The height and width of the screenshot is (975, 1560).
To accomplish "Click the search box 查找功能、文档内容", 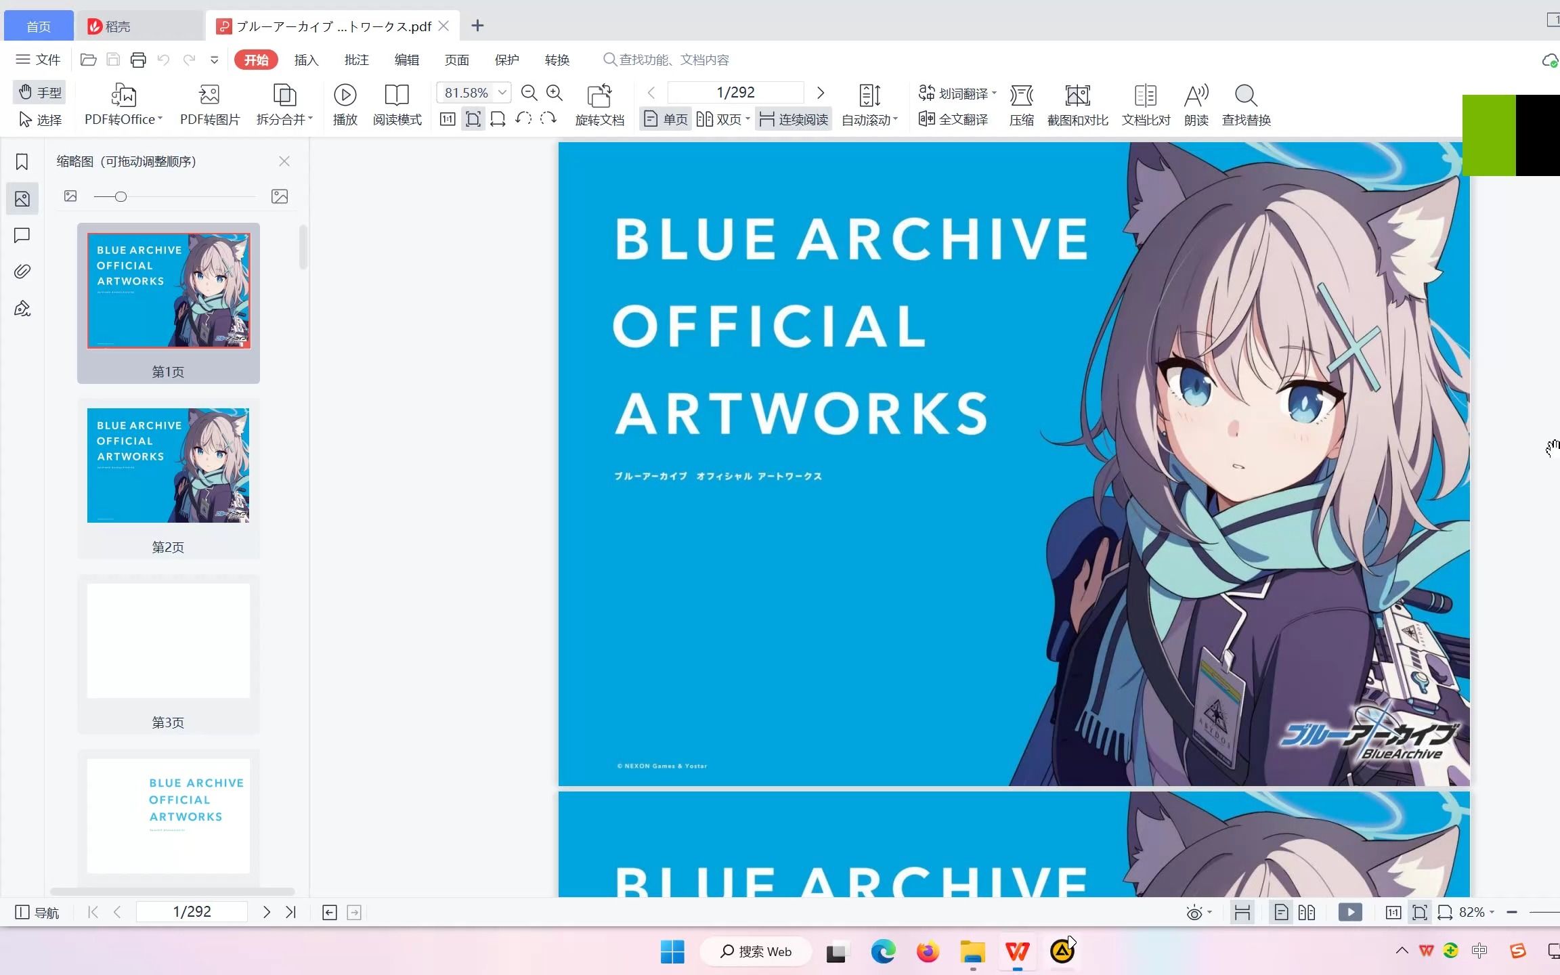I will coord(666,60).
